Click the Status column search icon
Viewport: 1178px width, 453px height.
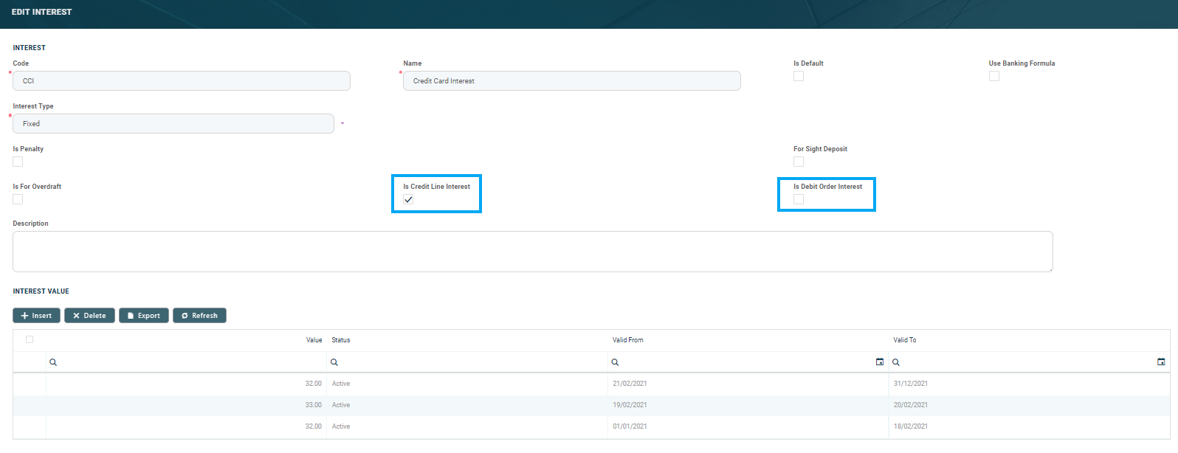click(x=334, y=362)
